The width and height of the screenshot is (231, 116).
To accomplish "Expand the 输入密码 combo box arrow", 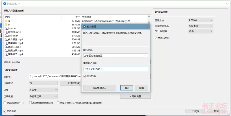I will [146, 56].
